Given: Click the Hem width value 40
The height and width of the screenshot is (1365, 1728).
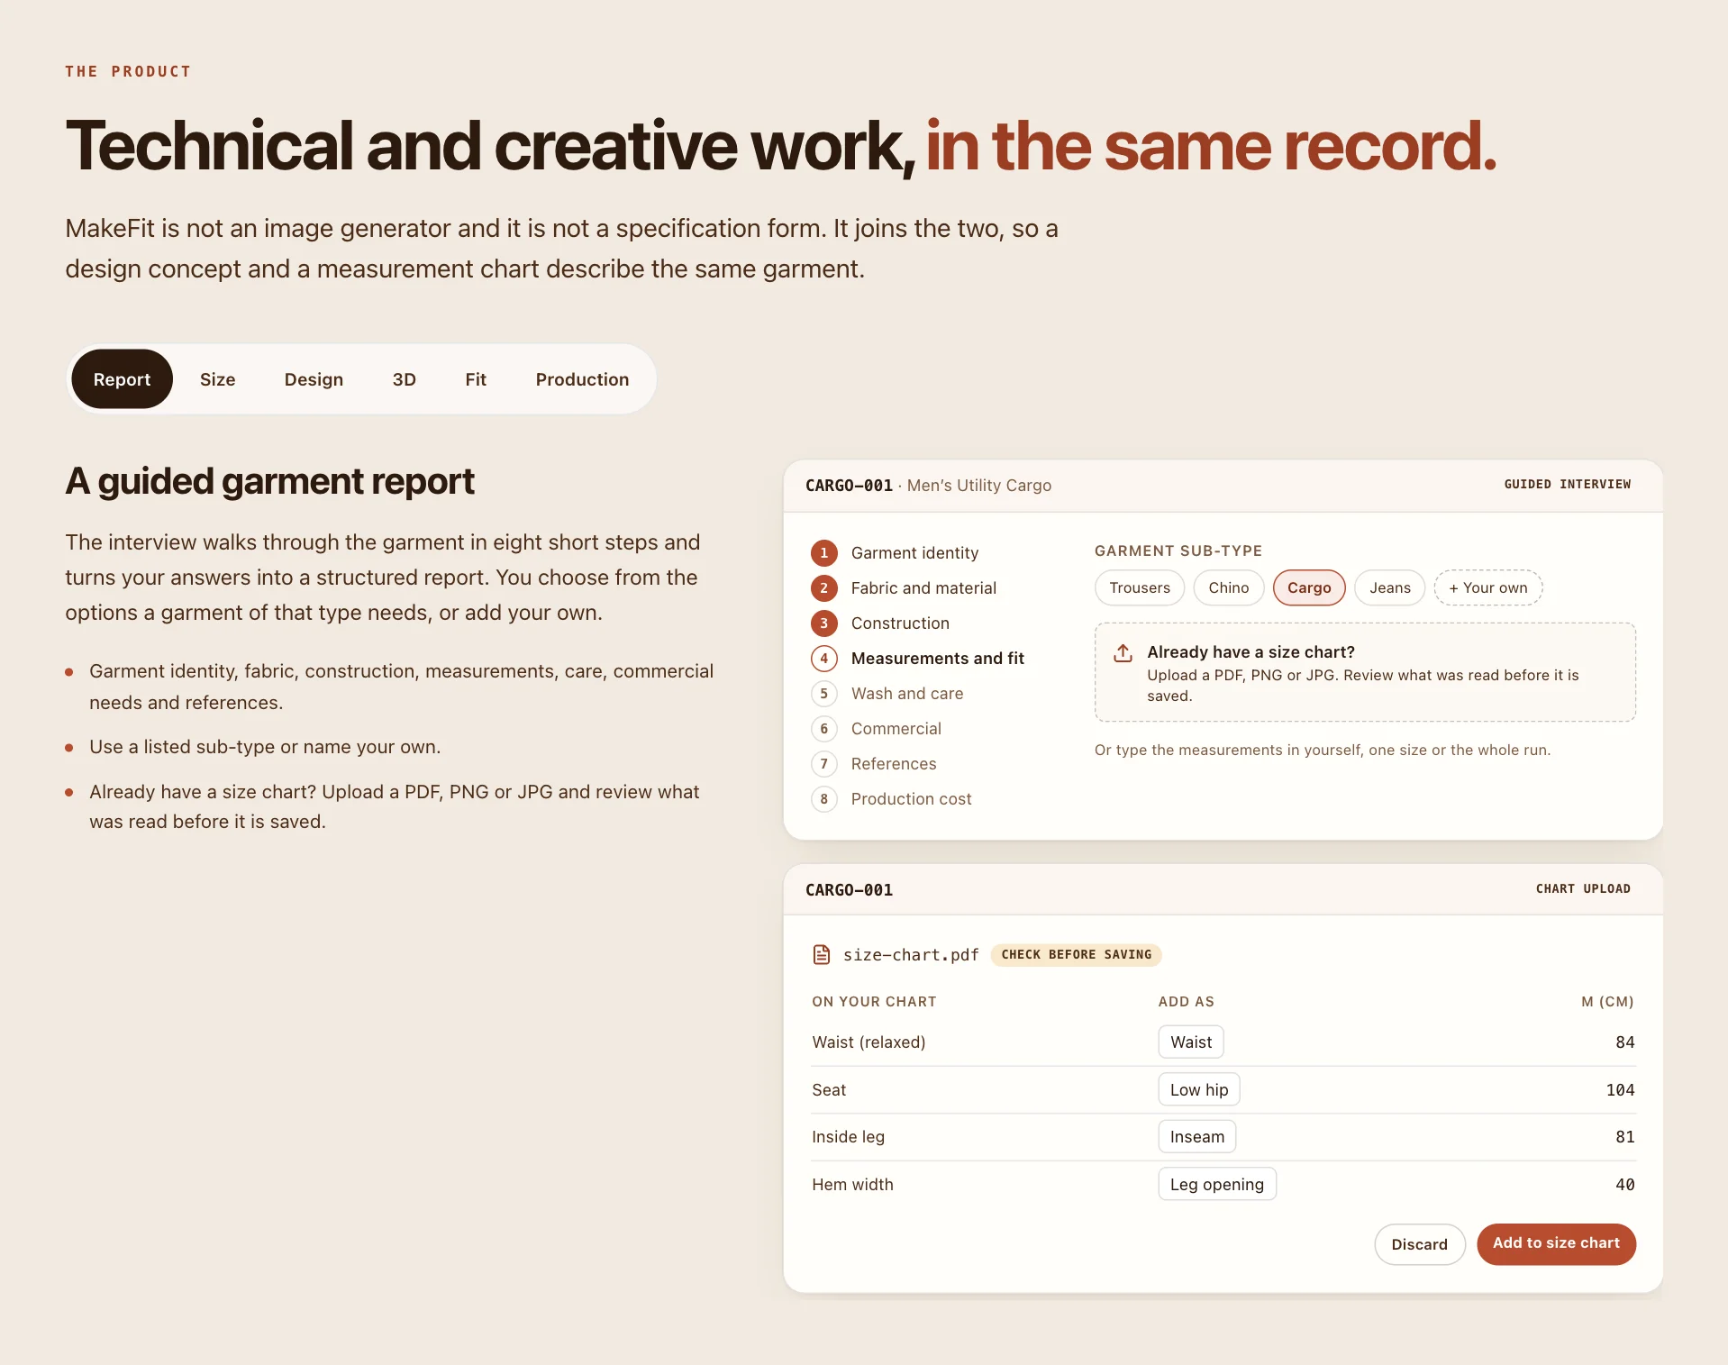Looking at the screenshot, I should click(1624, 1184).
